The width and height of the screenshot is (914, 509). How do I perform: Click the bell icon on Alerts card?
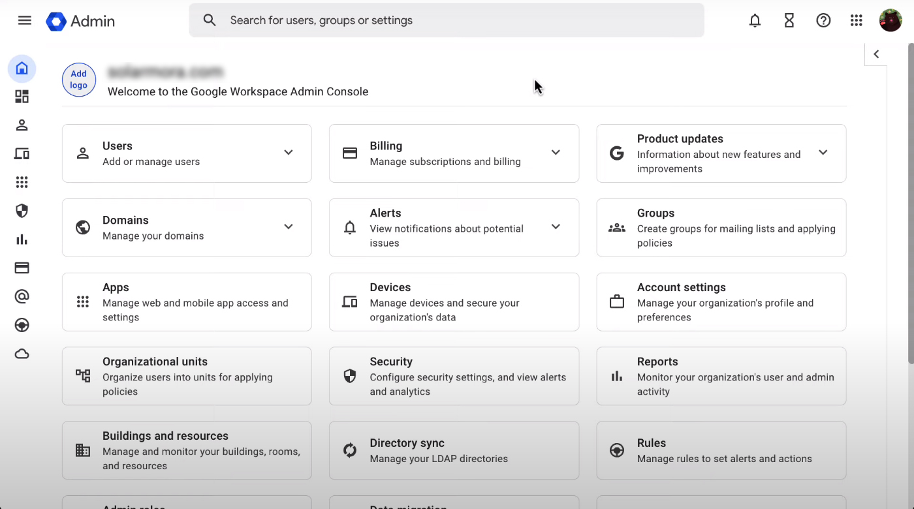[x=350, y=228]
